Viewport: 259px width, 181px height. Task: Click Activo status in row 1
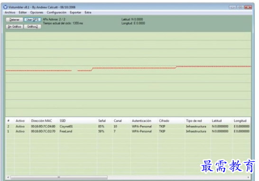(20, 131)
